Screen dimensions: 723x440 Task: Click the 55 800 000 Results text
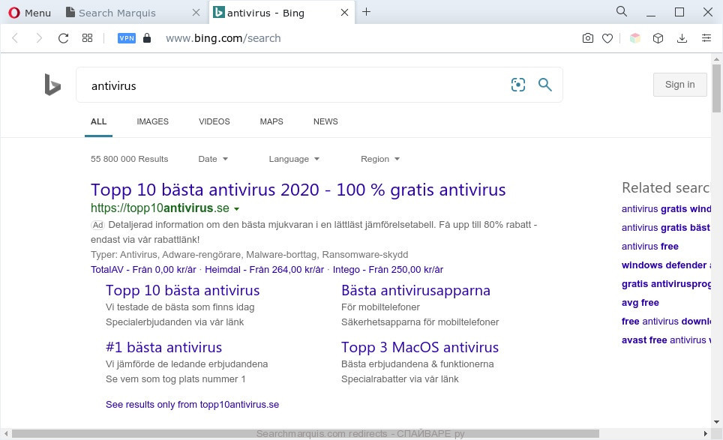tap(129, 159)
